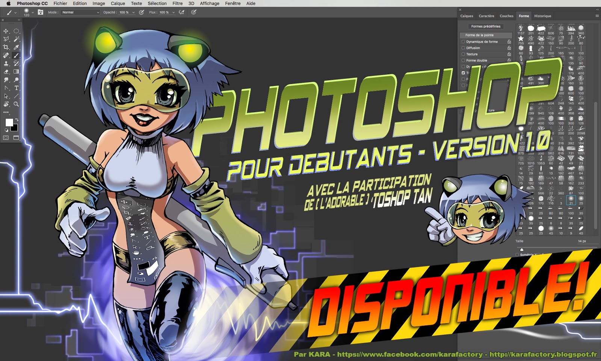This screenshot has height=361, width=601.
Task: Enable airbrush build-up effect
Action: click(182, 12)
